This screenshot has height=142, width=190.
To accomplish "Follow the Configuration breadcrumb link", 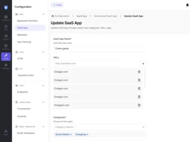I will (x=62, y=16).
